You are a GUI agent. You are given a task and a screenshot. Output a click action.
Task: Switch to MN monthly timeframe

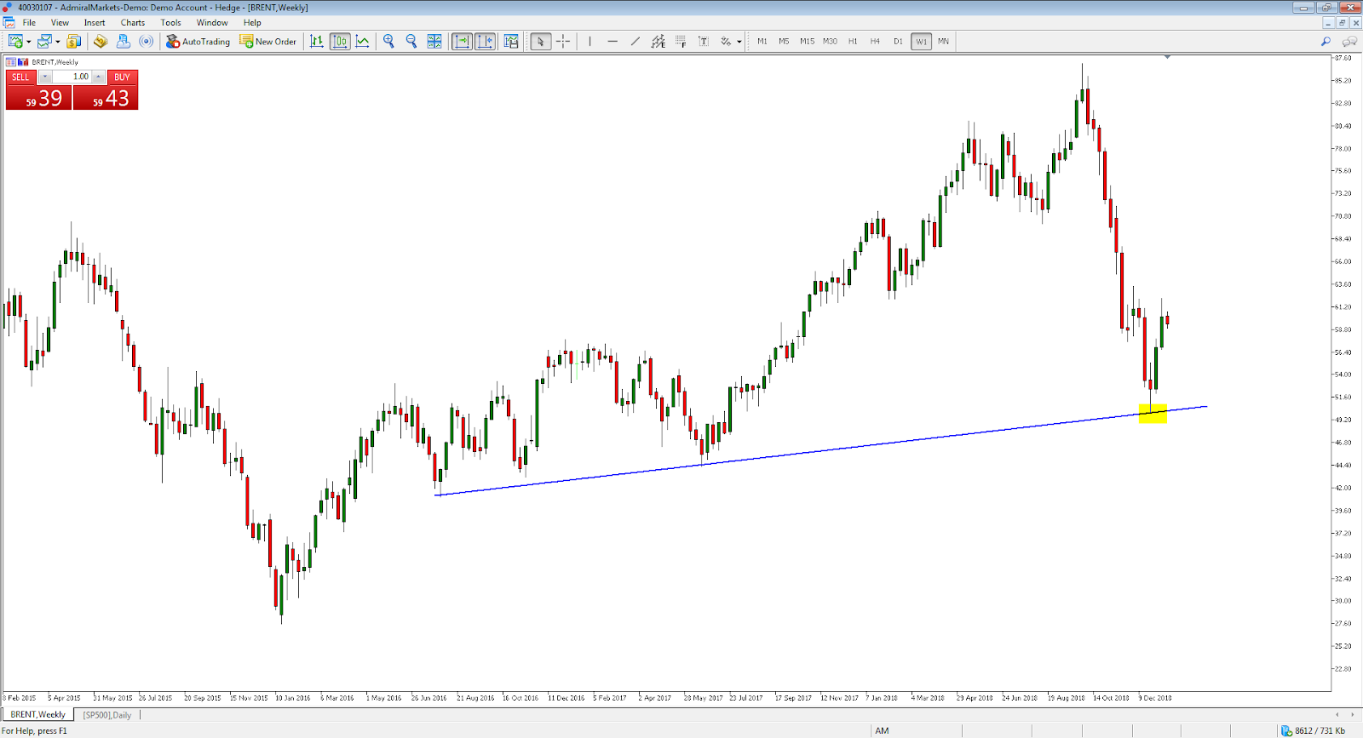(943, 41)
